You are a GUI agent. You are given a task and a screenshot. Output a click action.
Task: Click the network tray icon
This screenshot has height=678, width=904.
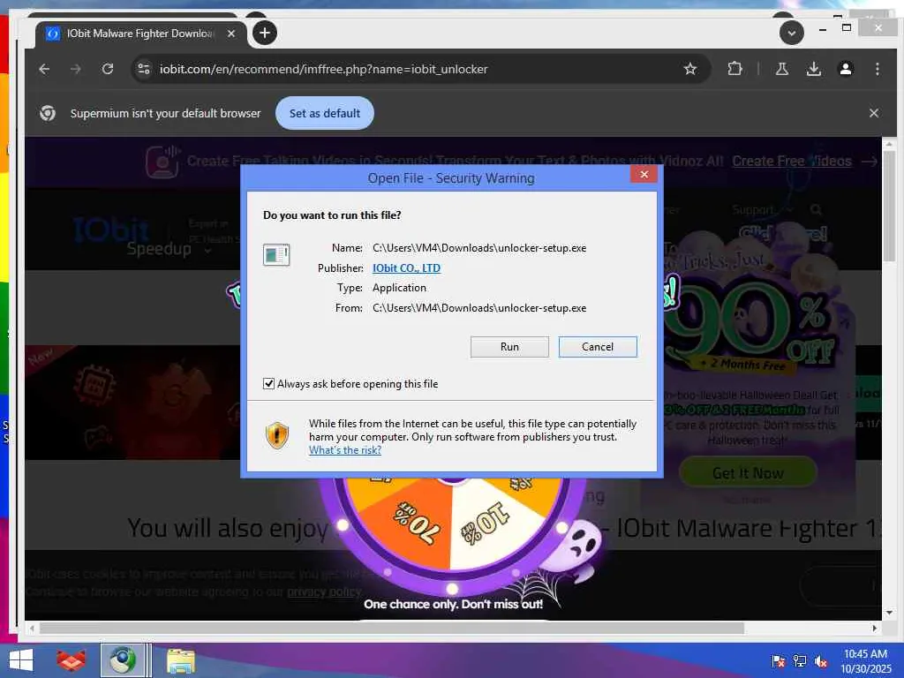click(800, 660)
